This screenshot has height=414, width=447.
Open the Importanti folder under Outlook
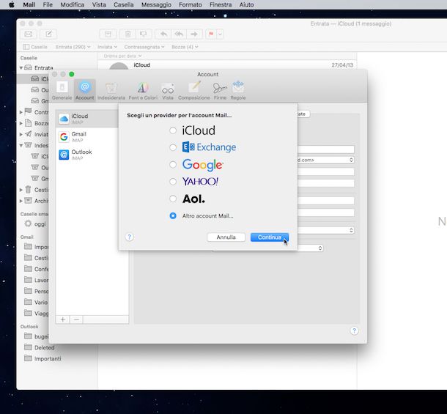click(43, 358)
